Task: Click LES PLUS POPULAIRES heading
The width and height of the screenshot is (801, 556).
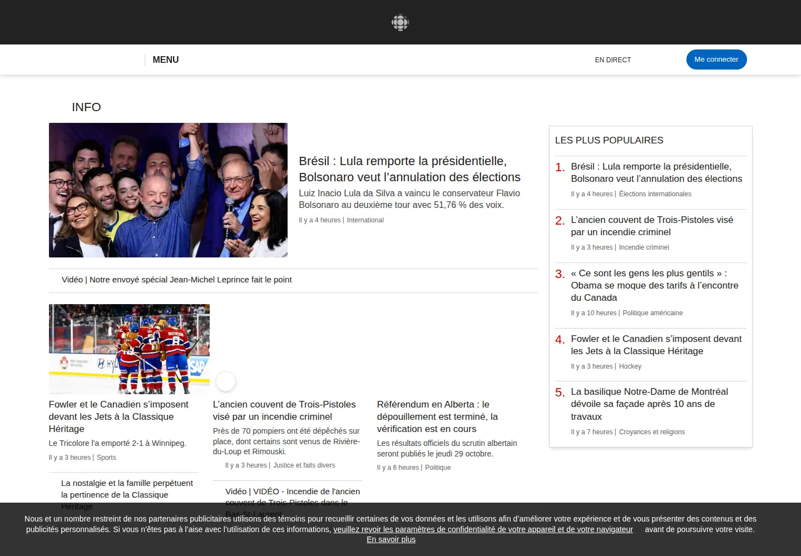Action: pos(609,140)
